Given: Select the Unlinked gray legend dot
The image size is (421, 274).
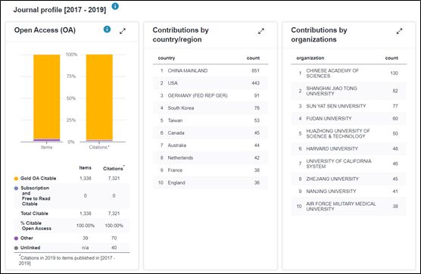Looking at the screenshot, I should pos(16,248).
